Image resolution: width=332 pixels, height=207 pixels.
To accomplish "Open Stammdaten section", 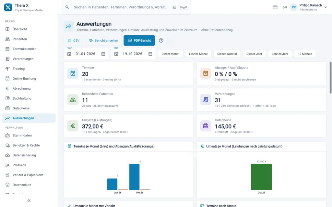I will pos(29,136).
